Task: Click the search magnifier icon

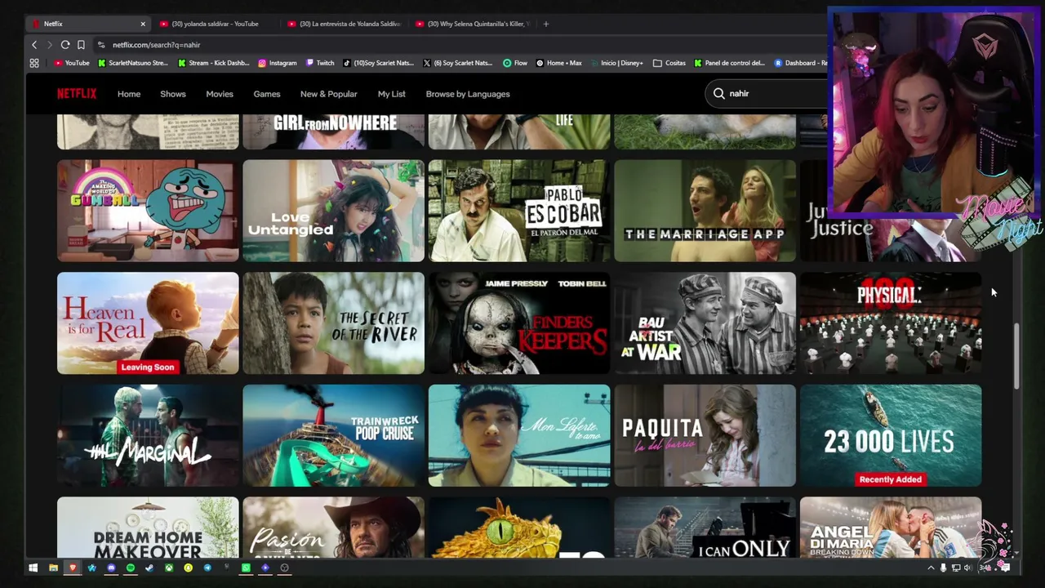Action: click(719, 94)
